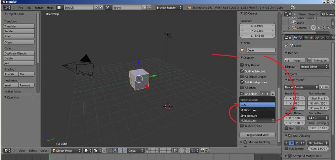Open the 24 fps frame rate dropdown
Screen dimensions: 336x160
[x=318, y=118]
